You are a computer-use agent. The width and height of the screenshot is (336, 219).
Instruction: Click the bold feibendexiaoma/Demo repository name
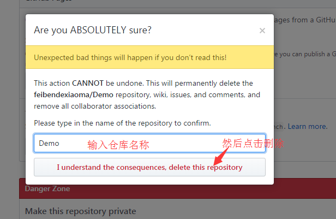pyautogui.click(x=74, y=95)
